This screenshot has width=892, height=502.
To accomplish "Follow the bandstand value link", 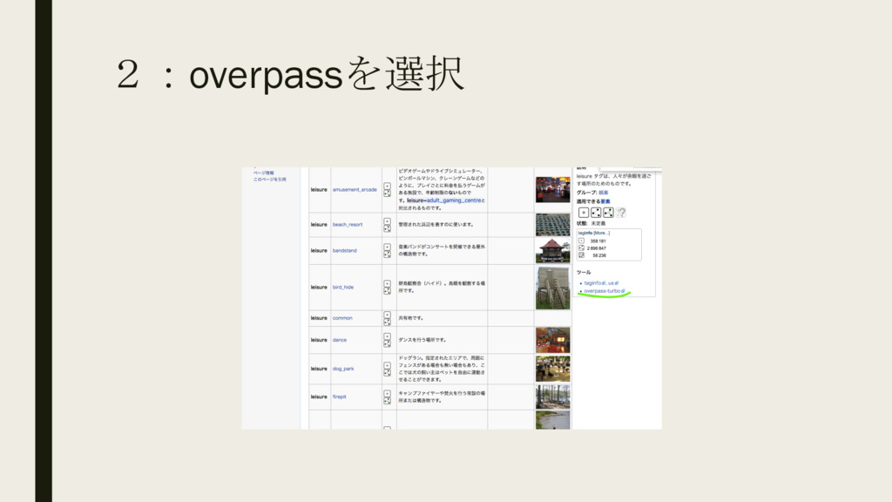I will [344, 250].
